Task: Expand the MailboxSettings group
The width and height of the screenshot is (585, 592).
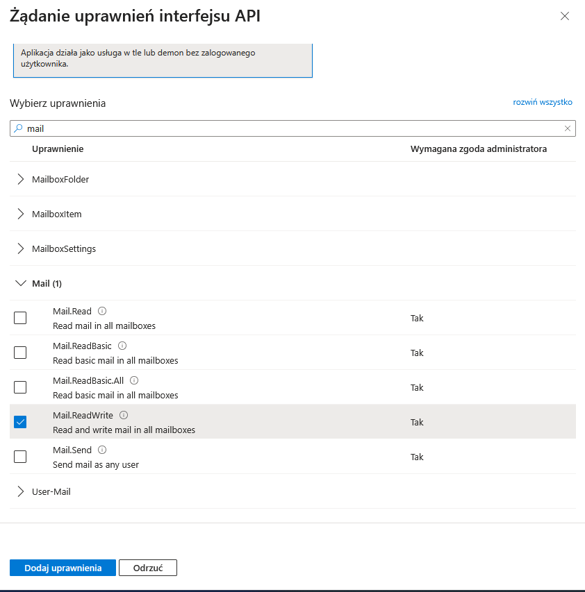Action: point(20,248)
